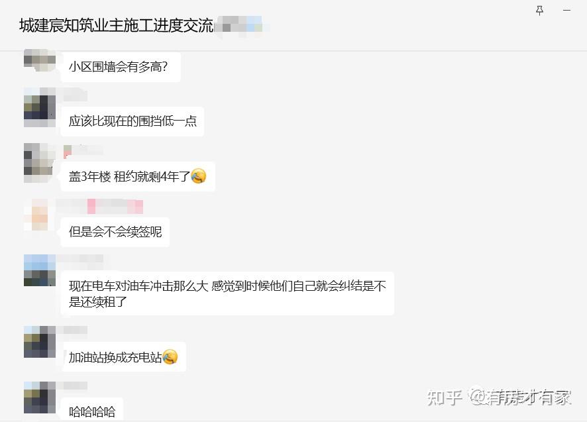587x422 pixels.
Task: Click avatar beside 哈哈哈哈 message
Action: (x=40, y=397)
